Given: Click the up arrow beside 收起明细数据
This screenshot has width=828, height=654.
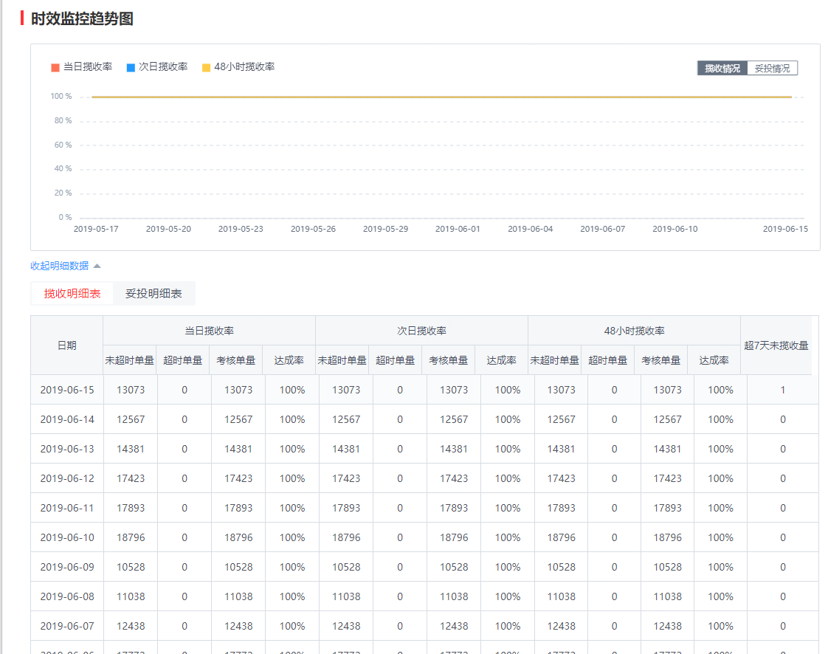Looking at the screenshot, I should coord(97,266).
